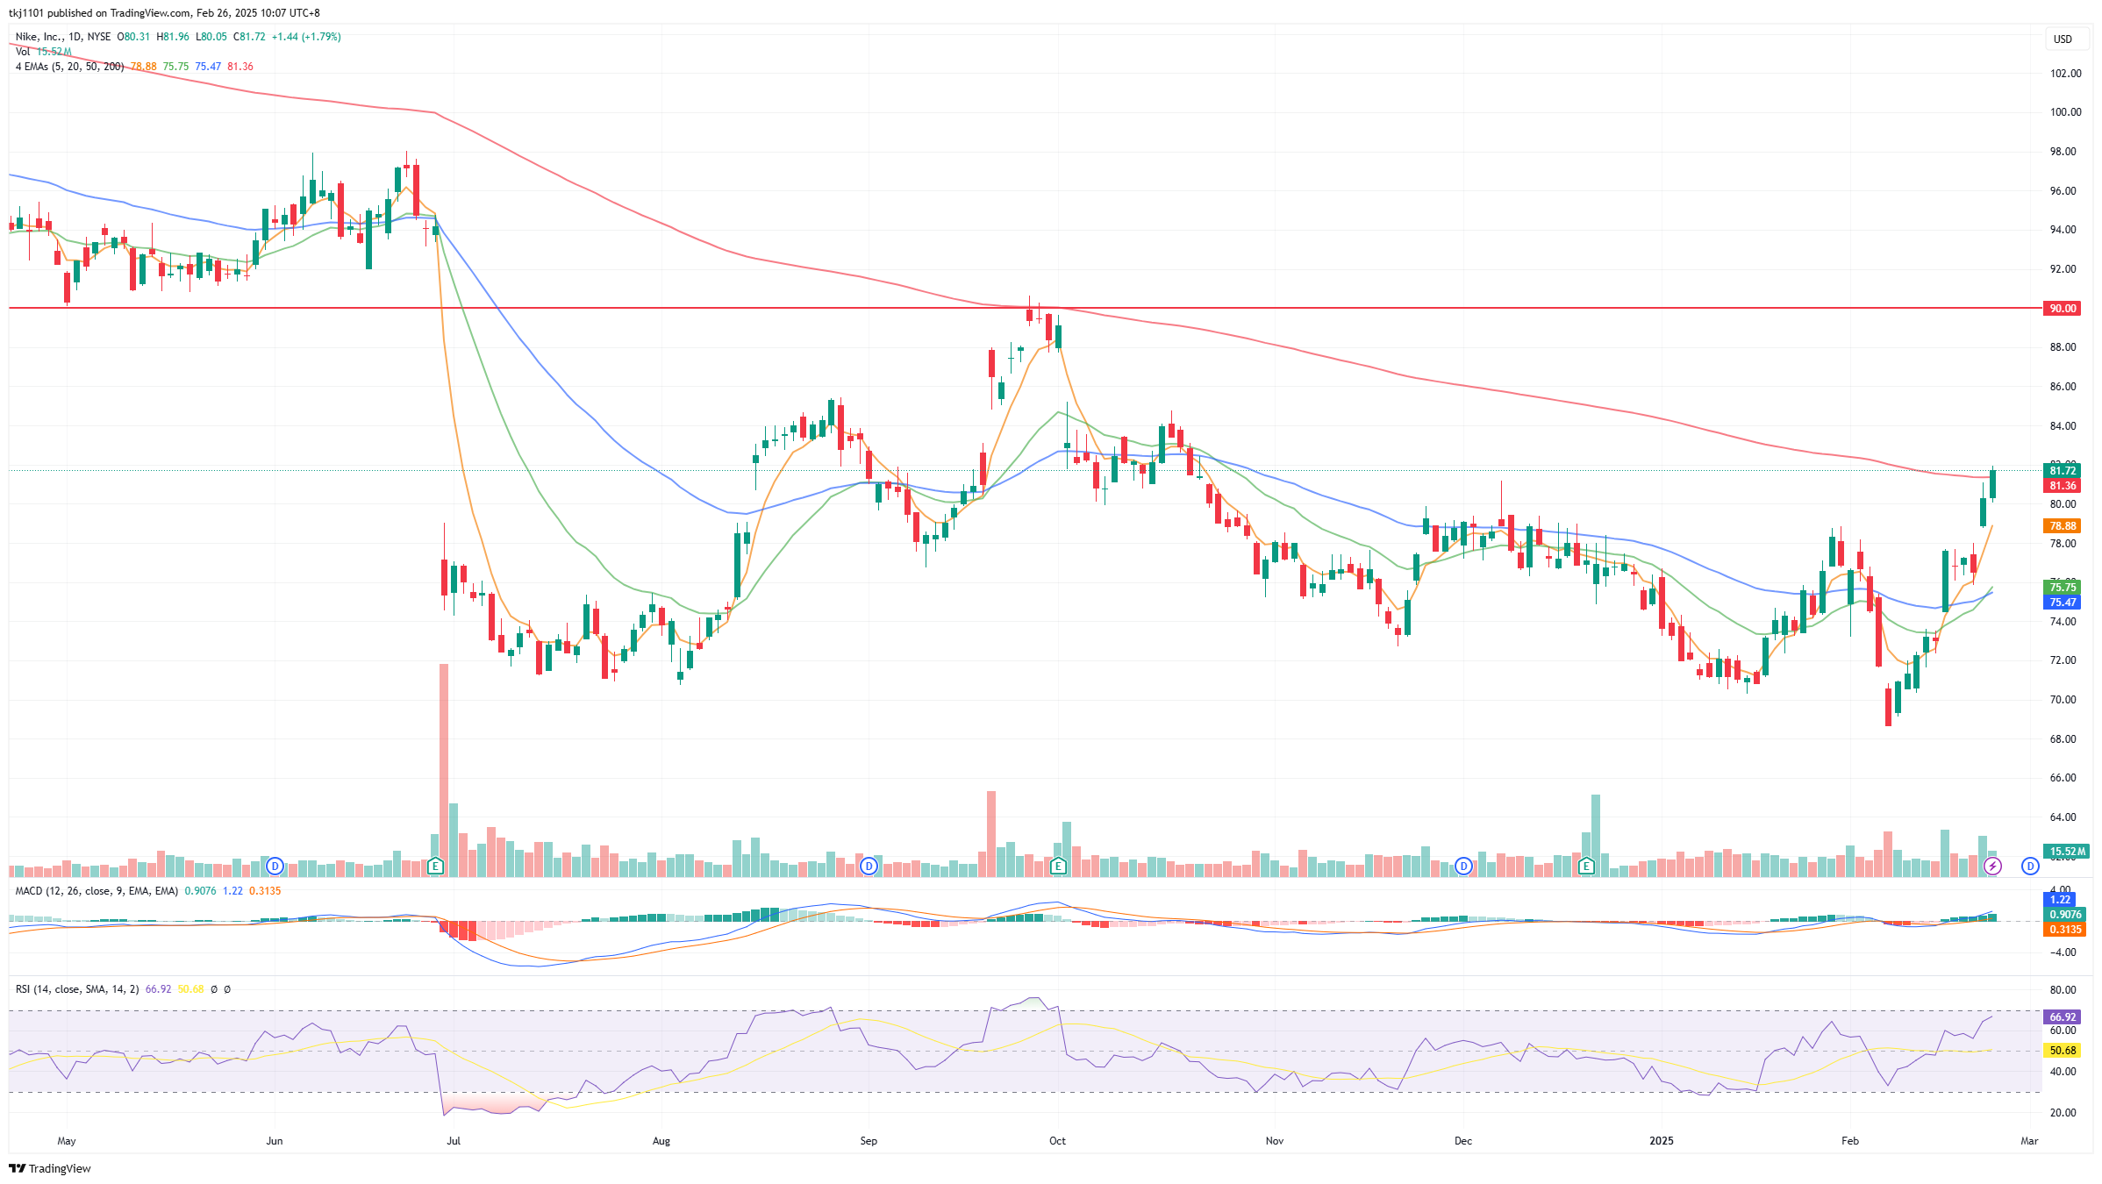Click the Jul label on time axis

(454, 1141)
